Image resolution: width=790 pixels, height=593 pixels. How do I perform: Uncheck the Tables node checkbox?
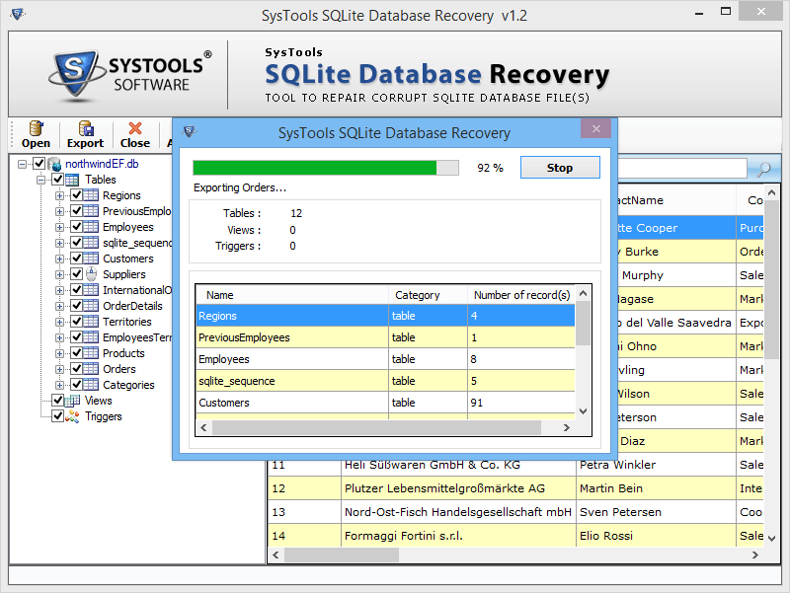57,180
